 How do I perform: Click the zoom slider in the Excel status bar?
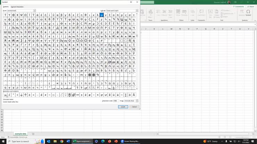pyautogui.click(x=243, y=137)
